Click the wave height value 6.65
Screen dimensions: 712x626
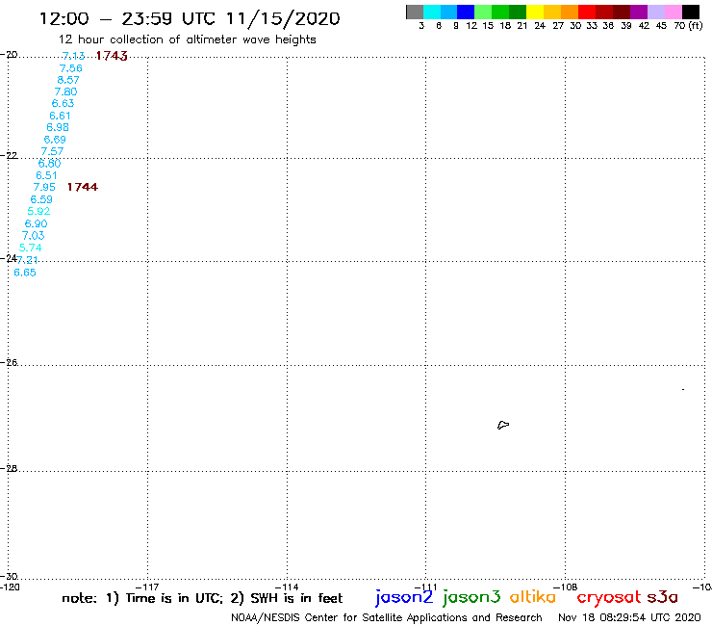coord(25,273)
